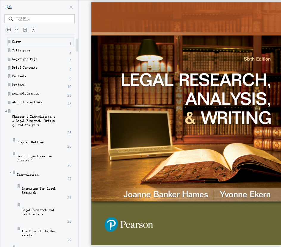
Task: Jump to Brief Contents bookmark
Action: point(24,68)
